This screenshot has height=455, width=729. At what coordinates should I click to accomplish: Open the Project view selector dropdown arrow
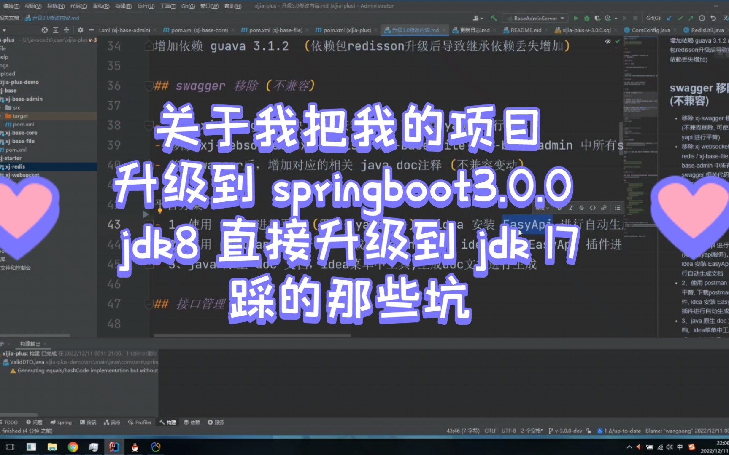[x=4, y=30]
